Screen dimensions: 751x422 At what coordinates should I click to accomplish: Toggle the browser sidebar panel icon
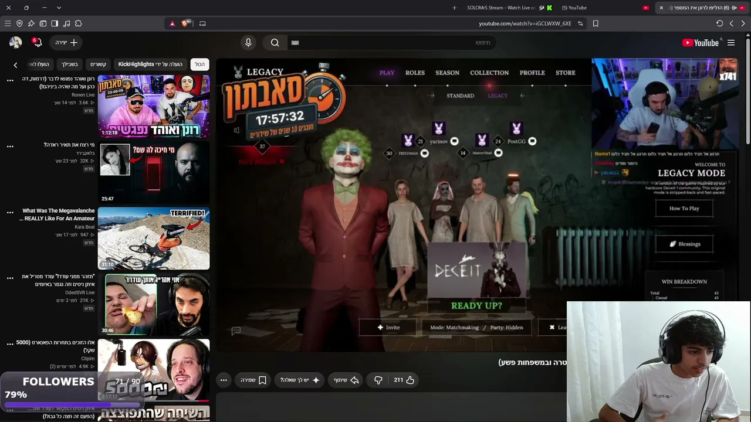[x=55, y=23]
